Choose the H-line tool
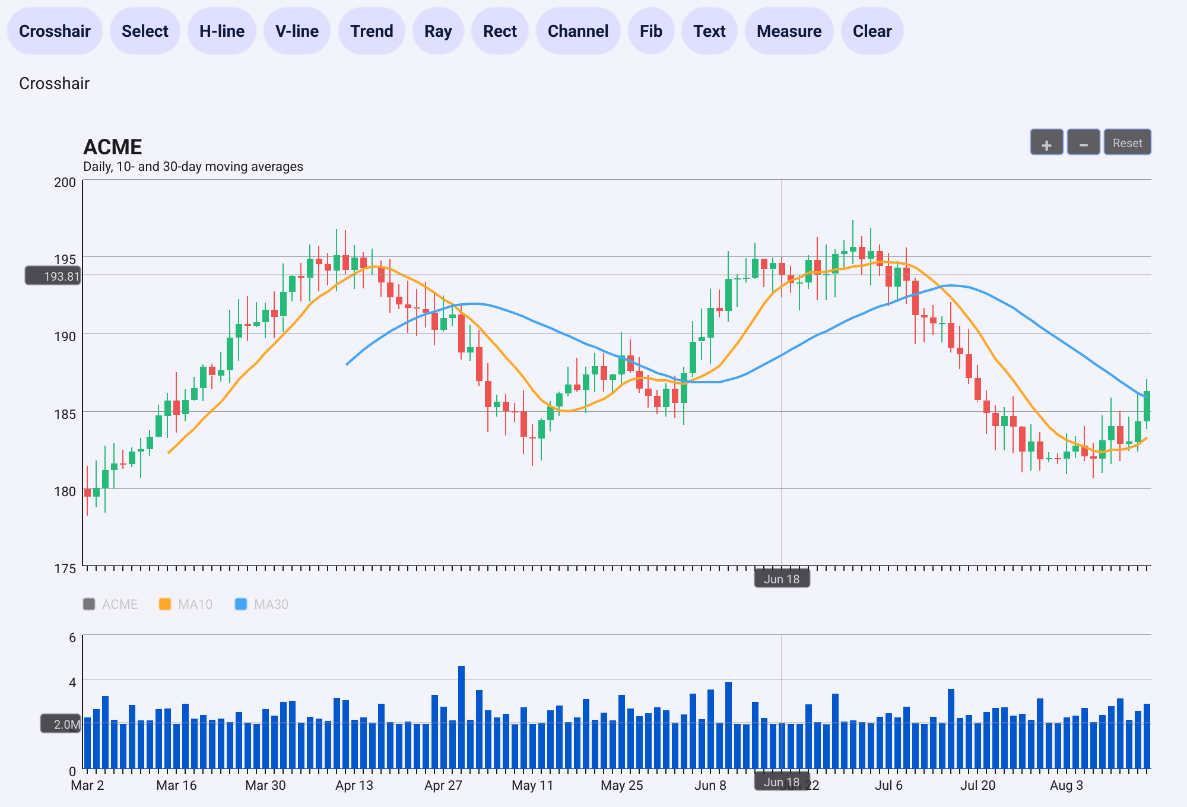The width and height of the screenshot is (1187, 807). (222, 31)
